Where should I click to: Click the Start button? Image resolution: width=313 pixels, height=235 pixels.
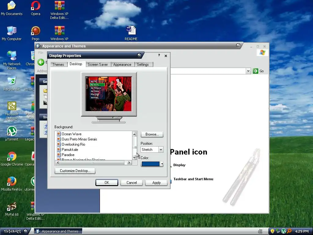[x=15, y=231]
